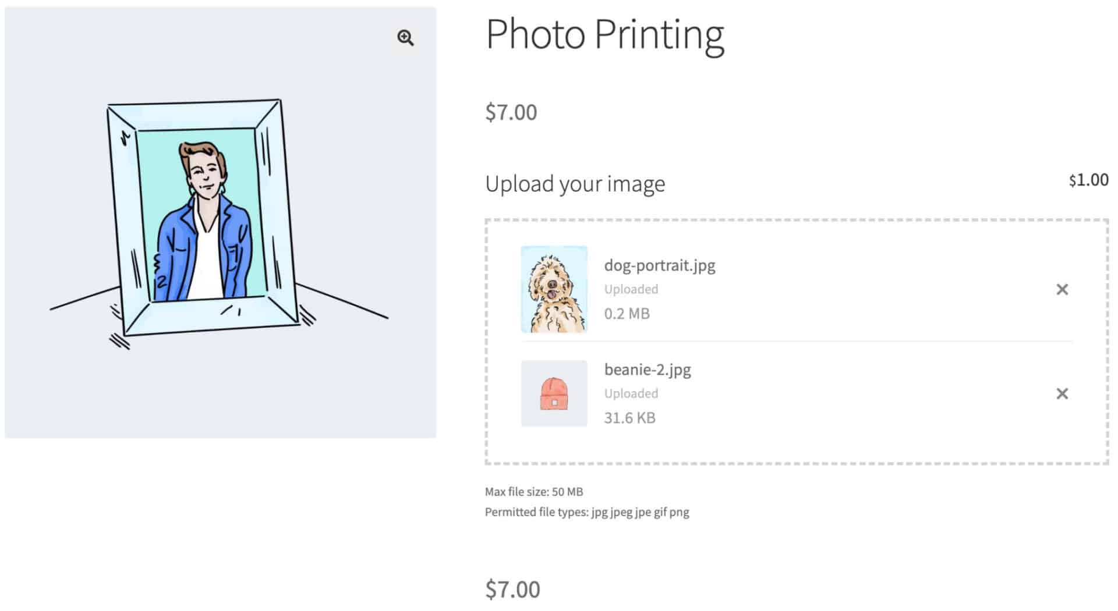Viewport: 1118px width, 611px height.
Task: Click the Upload your image section heading
Action: (575, 183)
